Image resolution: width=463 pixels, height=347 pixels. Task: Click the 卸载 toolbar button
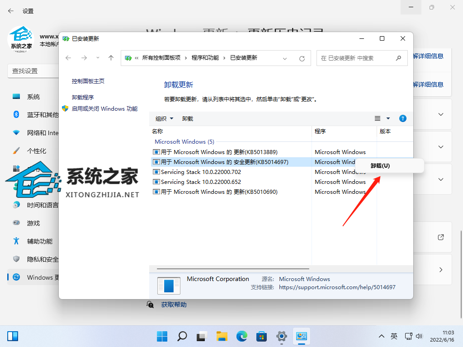(188, 119)
